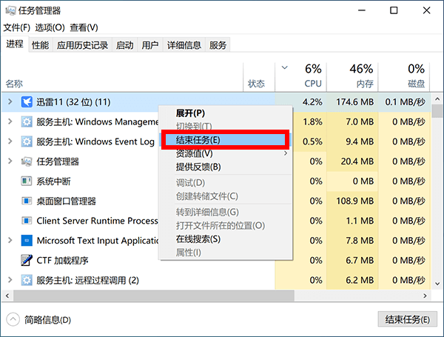
Task: Open the 文件(F) menu
Action: point(16,27)
